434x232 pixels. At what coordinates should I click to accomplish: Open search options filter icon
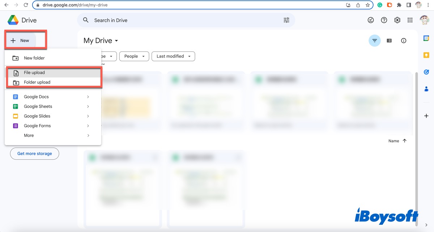pos(286,20)
